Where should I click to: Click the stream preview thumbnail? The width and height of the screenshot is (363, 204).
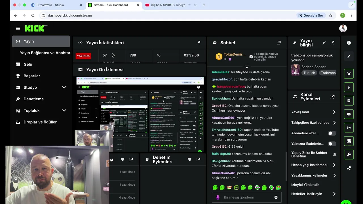click(x=140, y=114)
